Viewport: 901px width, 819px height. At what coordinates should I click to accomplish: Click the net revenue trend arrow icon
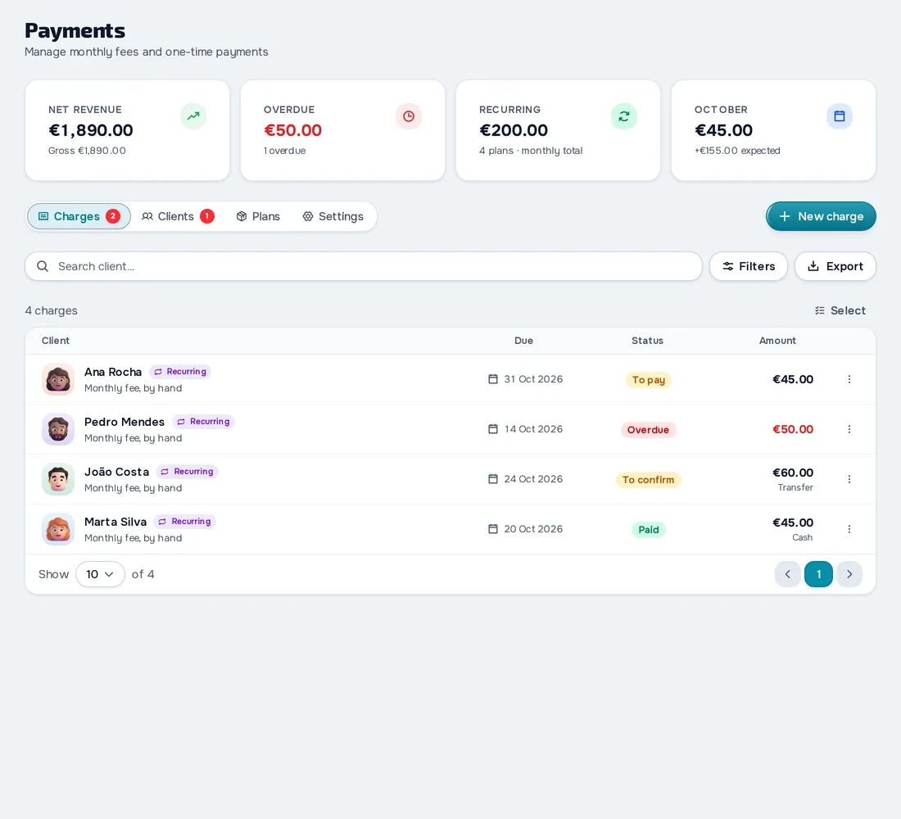(193, 116)
